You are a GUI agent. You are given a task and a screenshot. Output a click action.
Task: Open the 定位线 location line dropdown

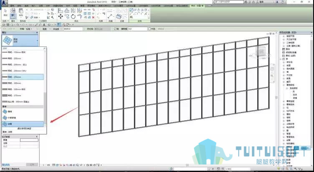[103, 29]
